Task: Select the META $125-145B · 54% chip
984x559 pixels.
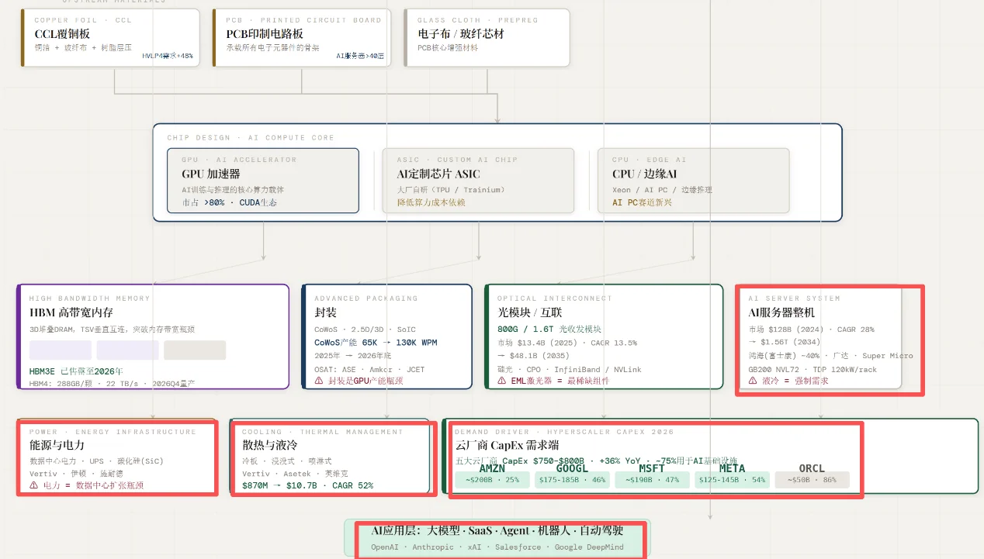Action: (x=732, y=480)
